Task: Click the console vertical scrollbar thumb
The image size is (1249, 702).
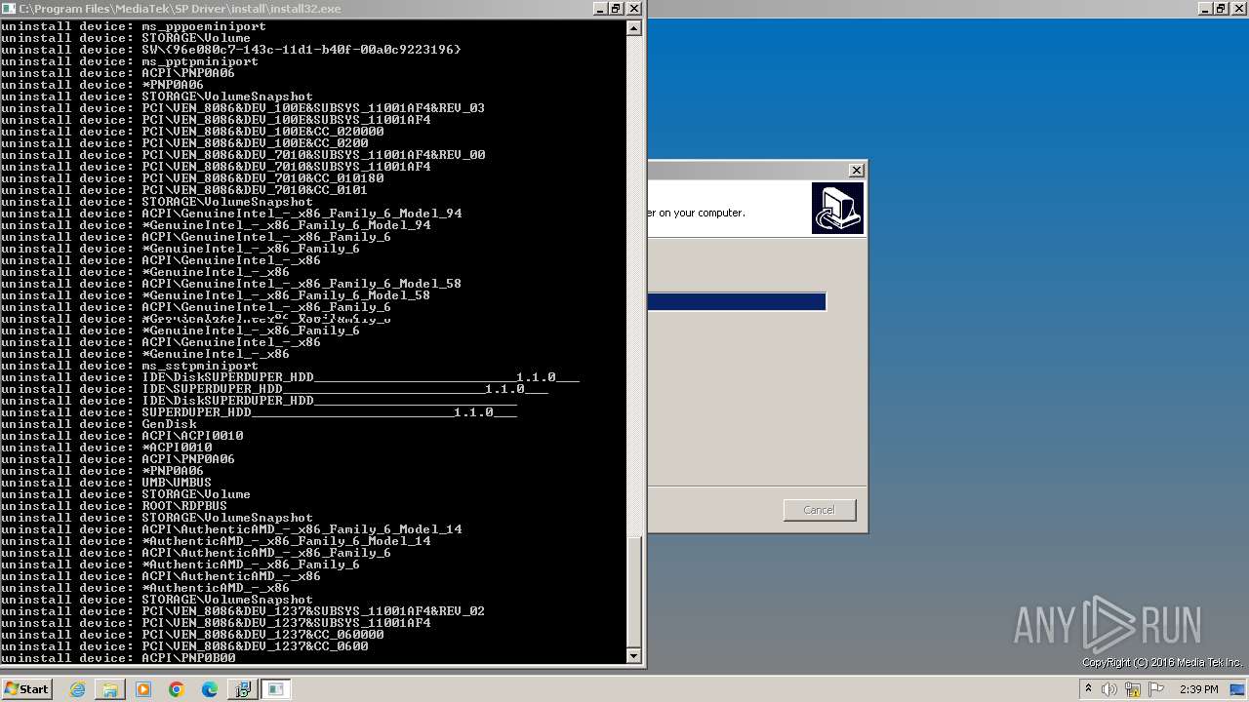Action: tap(634, 591)
